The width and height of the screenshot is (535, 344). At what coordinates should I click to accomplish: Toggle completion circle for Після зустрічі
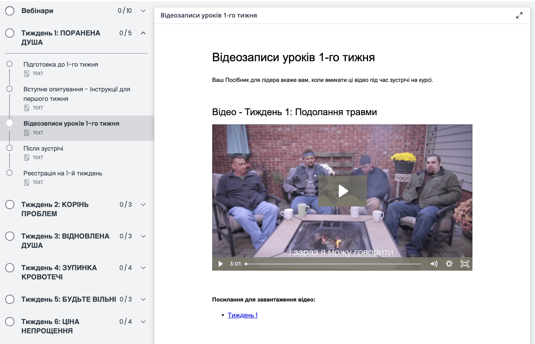point(9,148)
